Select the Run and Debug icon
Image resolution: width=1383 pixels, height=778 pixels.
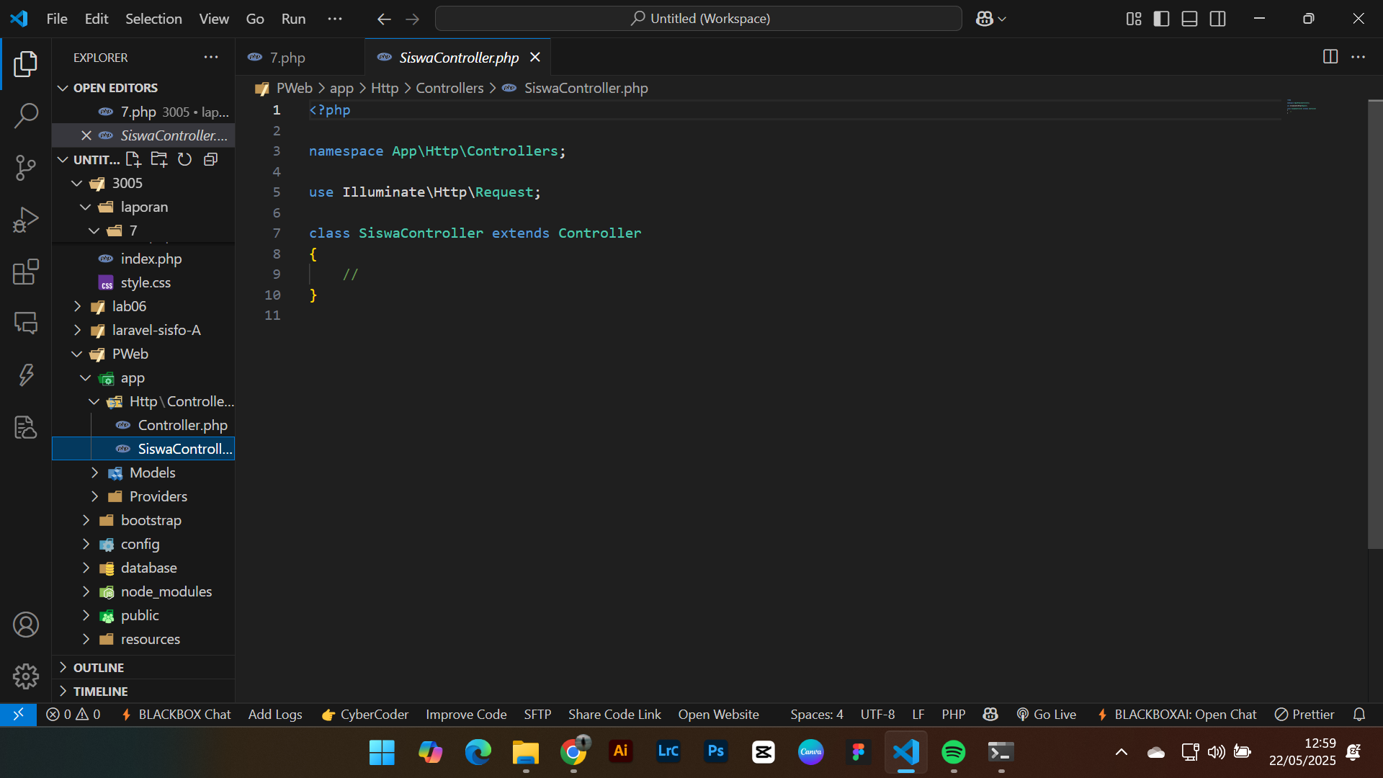(25, 220)
